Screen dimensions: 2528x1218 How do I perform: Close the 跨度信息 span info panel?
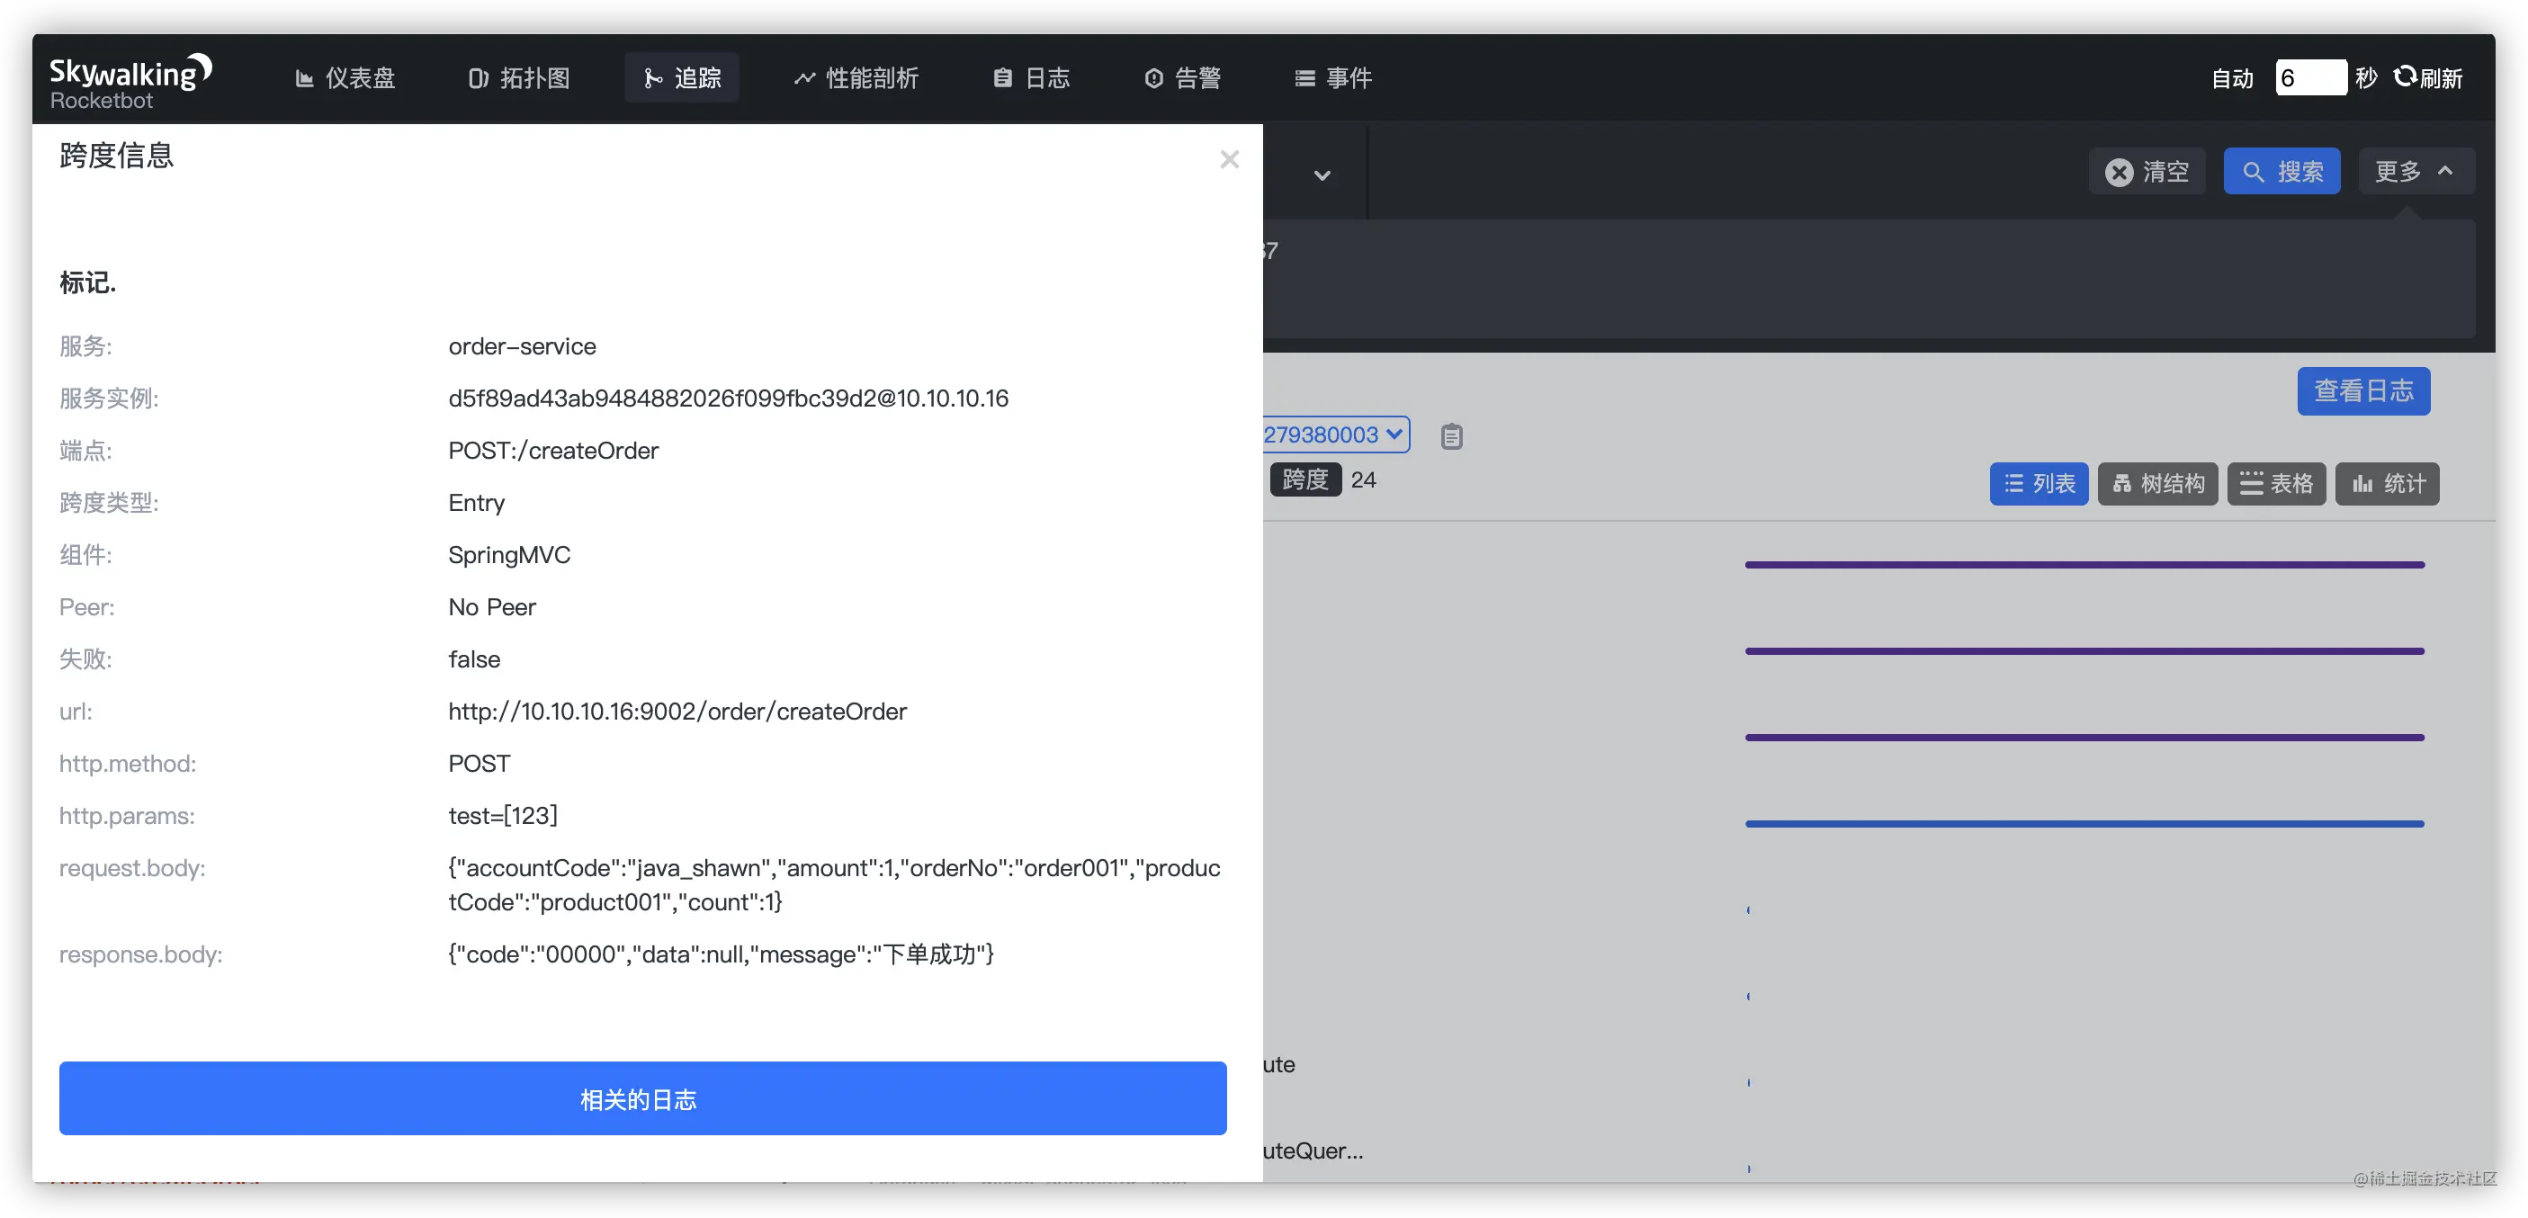click(x=1229, y=159)
